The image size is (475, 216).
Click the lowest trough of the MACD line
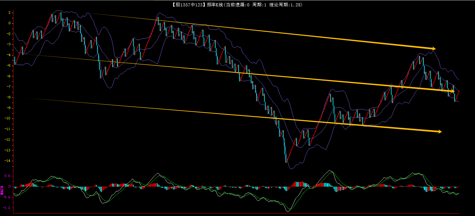coord(288,211)
